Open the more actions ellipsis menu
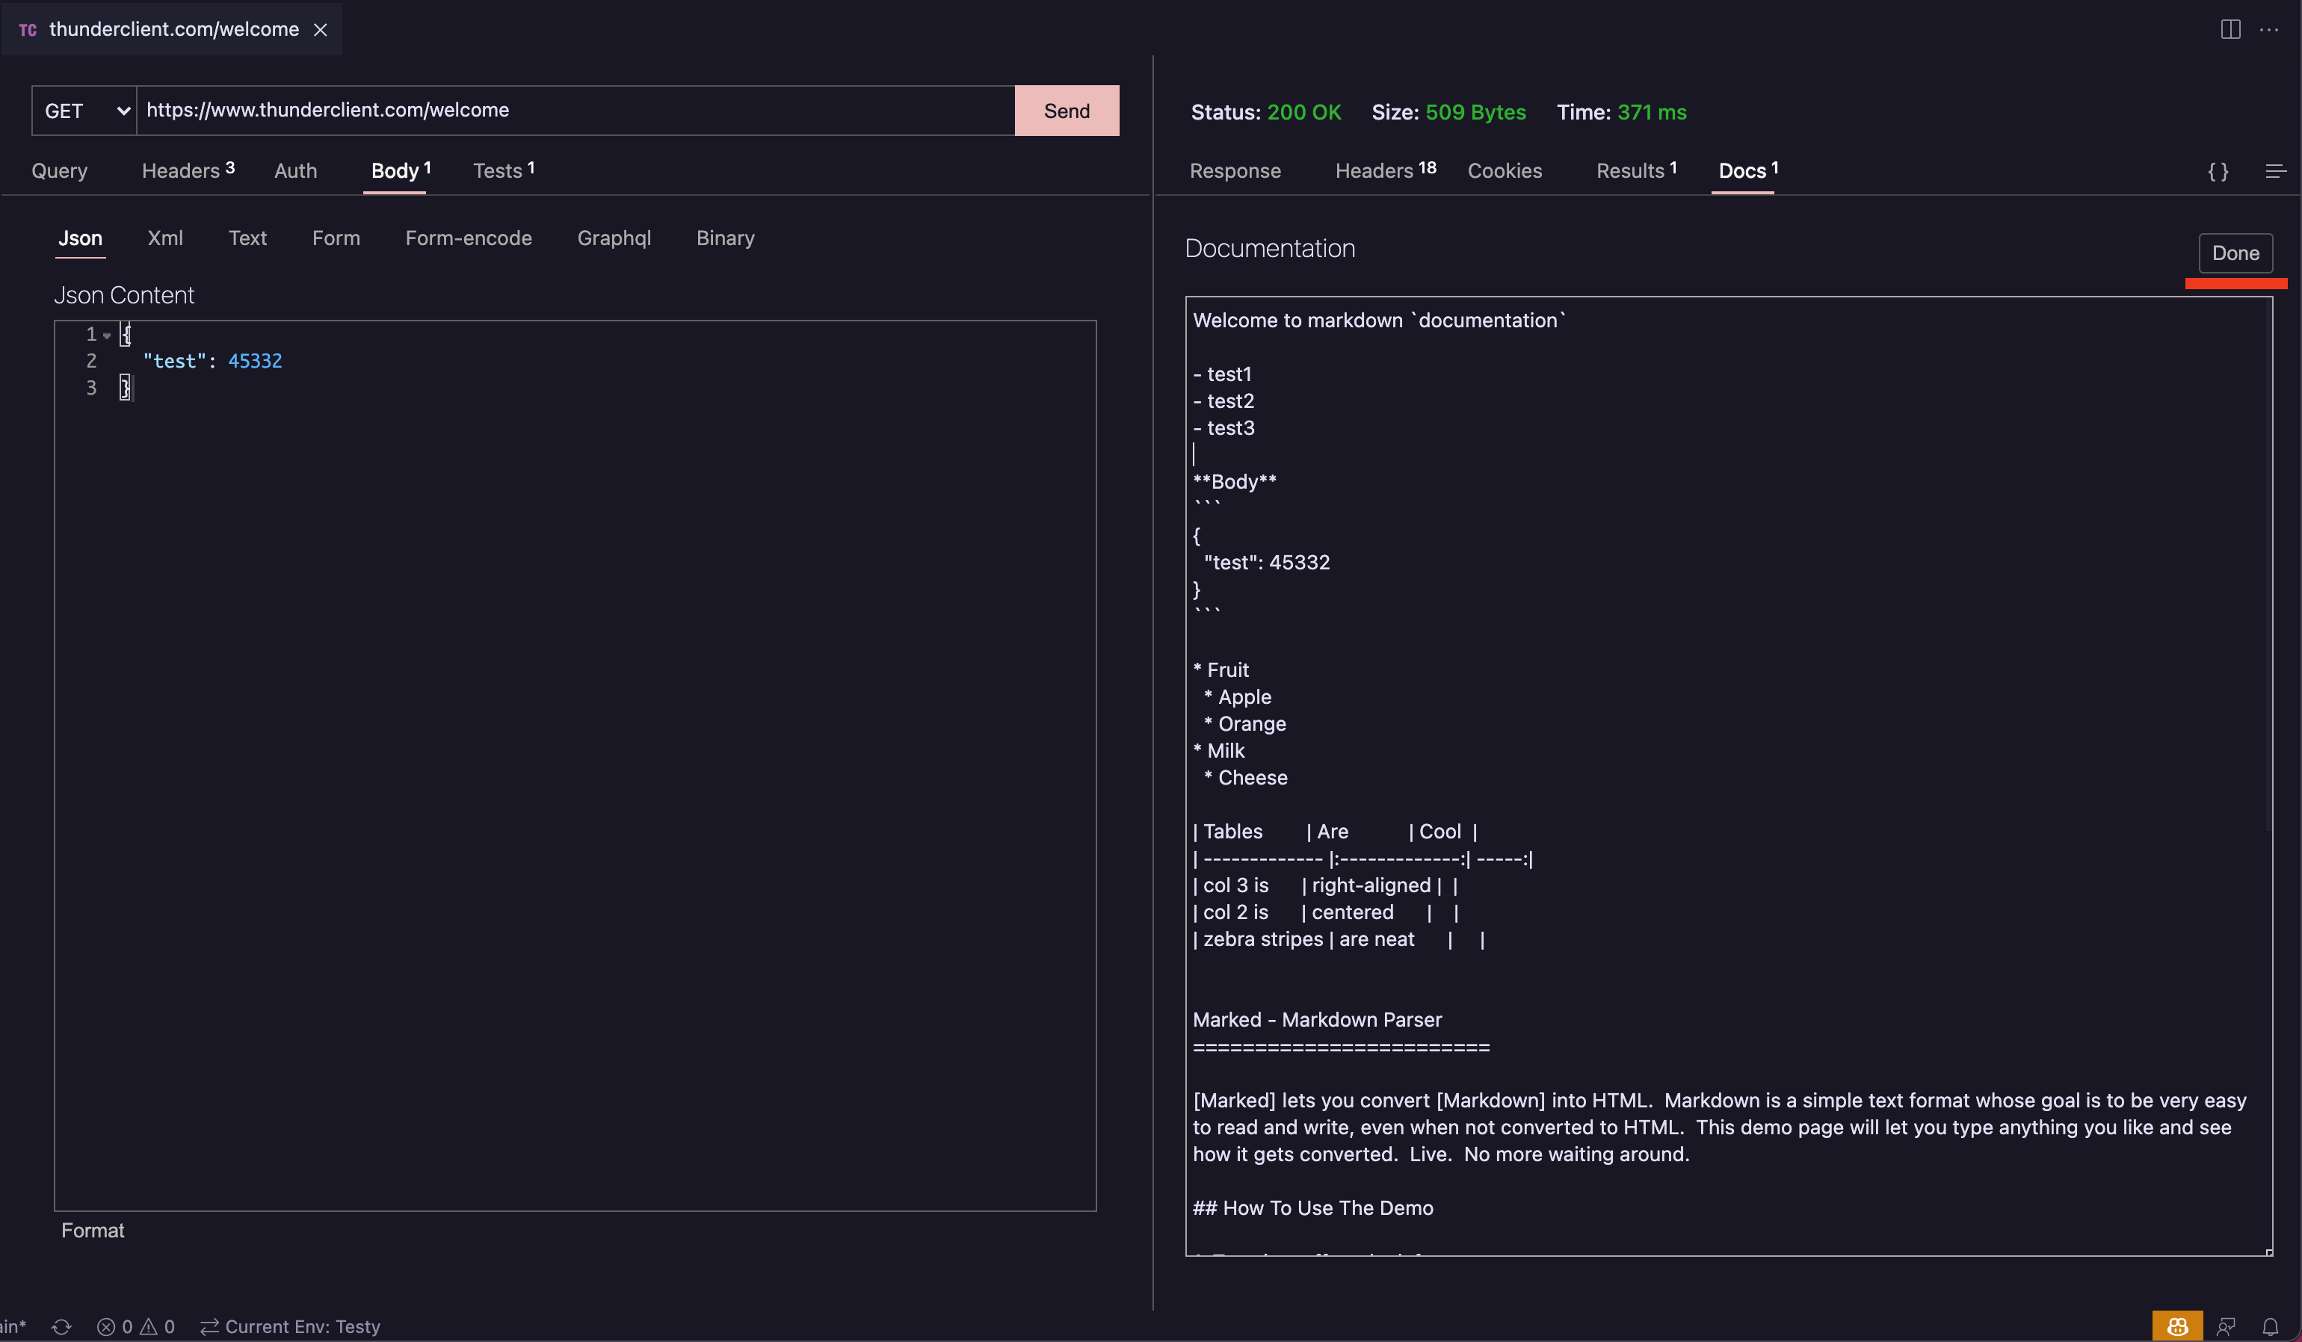 pos(2271,29)
